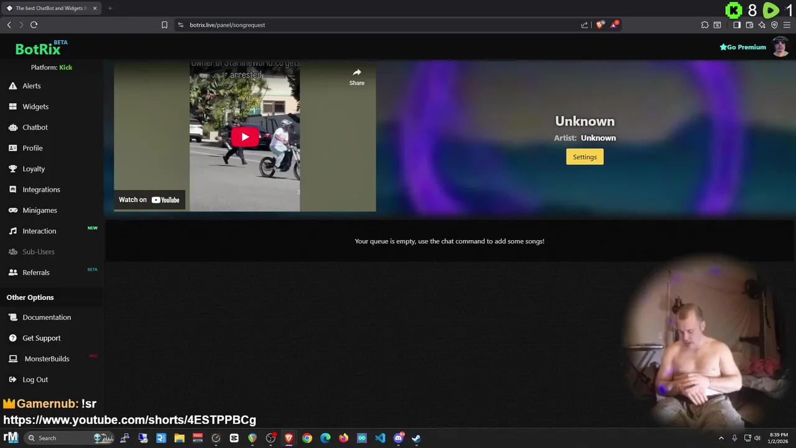This screenshot has height=448, width=796.
Task: Open Google Chrome from taskbar
Action: [x=307, y=438]
